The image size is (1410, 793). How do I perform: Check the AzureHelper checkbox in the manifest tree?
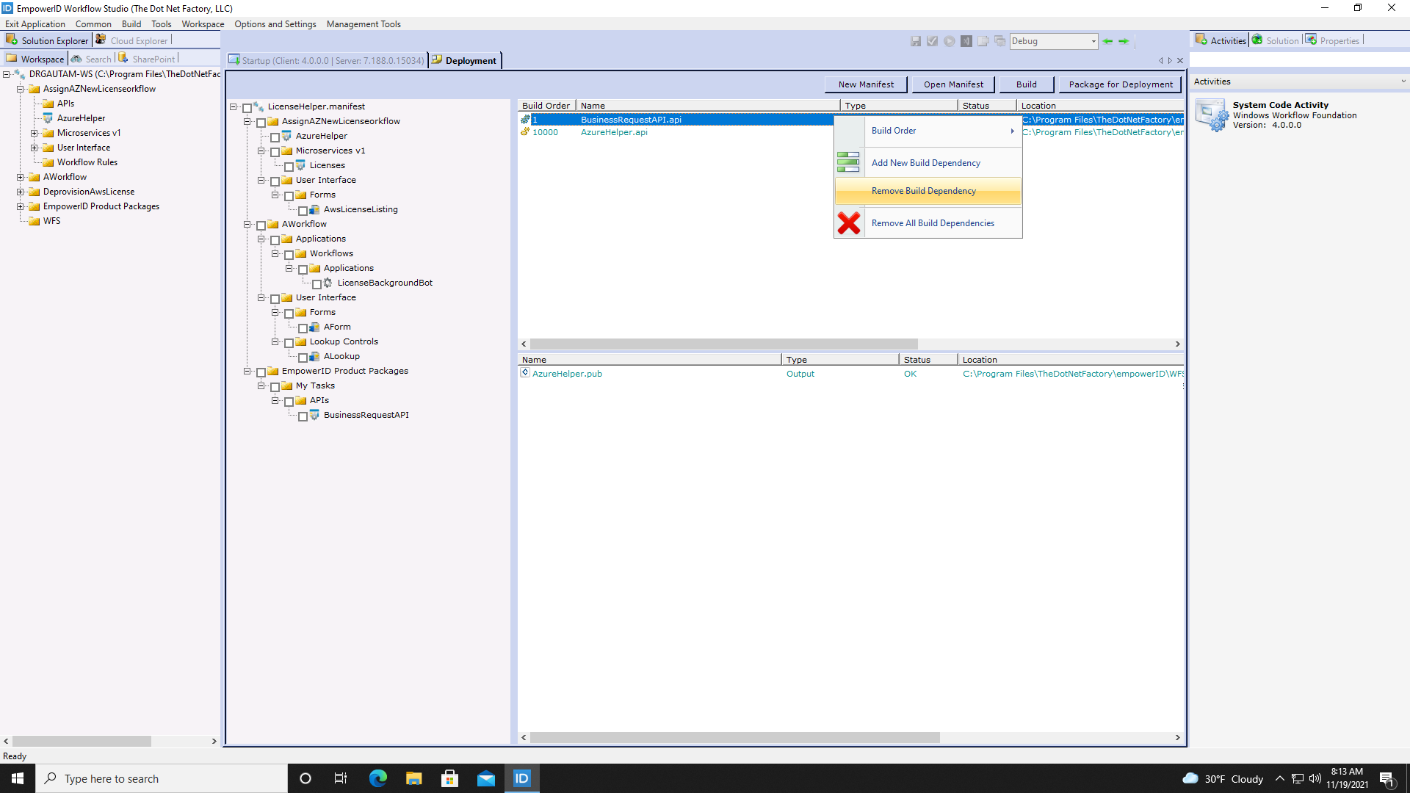(x=275, y=137)
